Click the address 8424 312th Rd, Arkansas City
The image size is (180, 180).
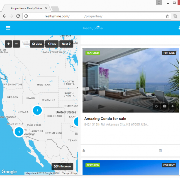coord(117,124)
